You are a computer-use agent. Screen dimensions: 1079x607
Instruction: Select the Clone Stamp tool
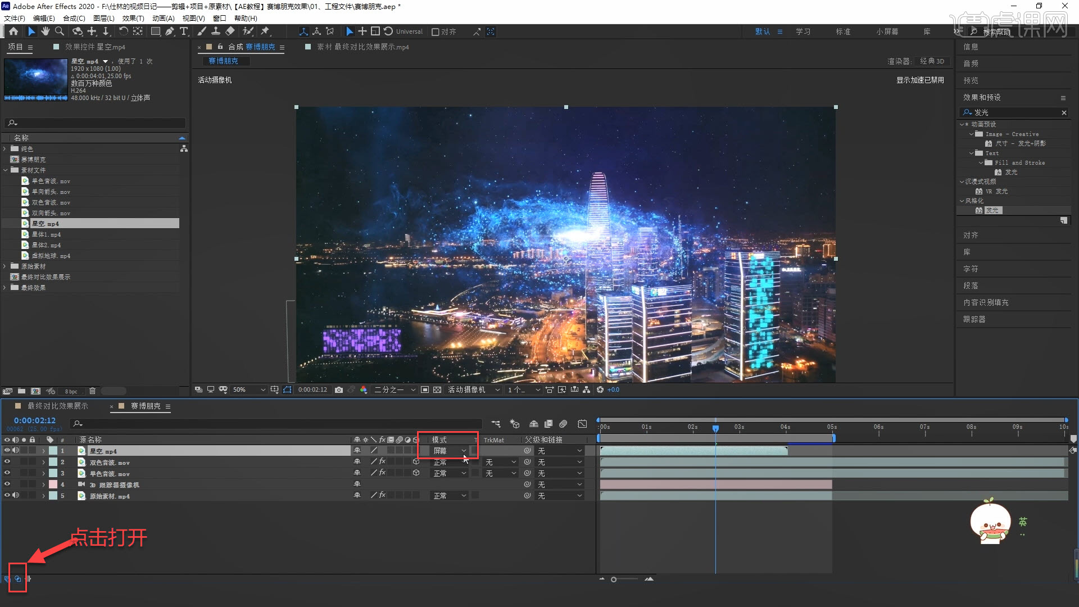point(215,31)
